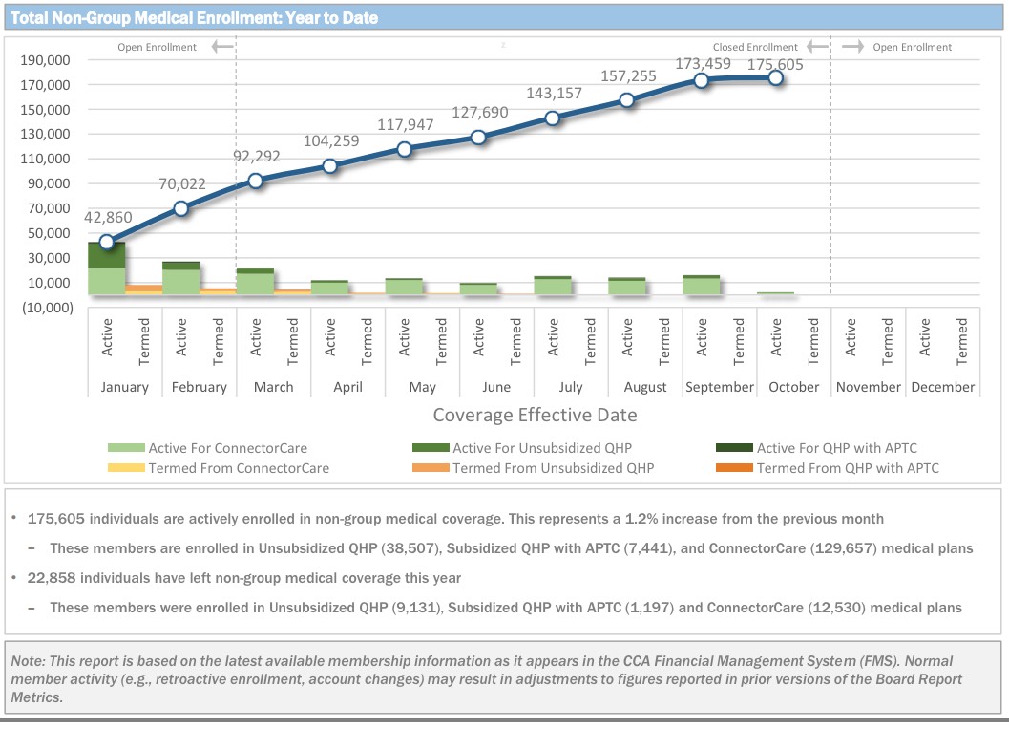Click the February Termed bar
The image size is (1009, 729).
(218, 290)
